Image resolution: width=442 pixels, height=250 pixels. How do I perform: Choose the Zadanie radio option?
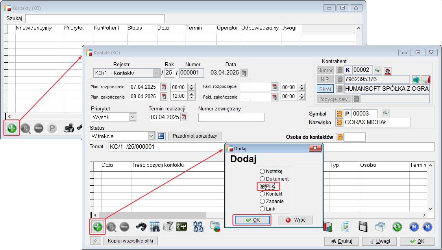pyautogui.click(x=263, y=201)
